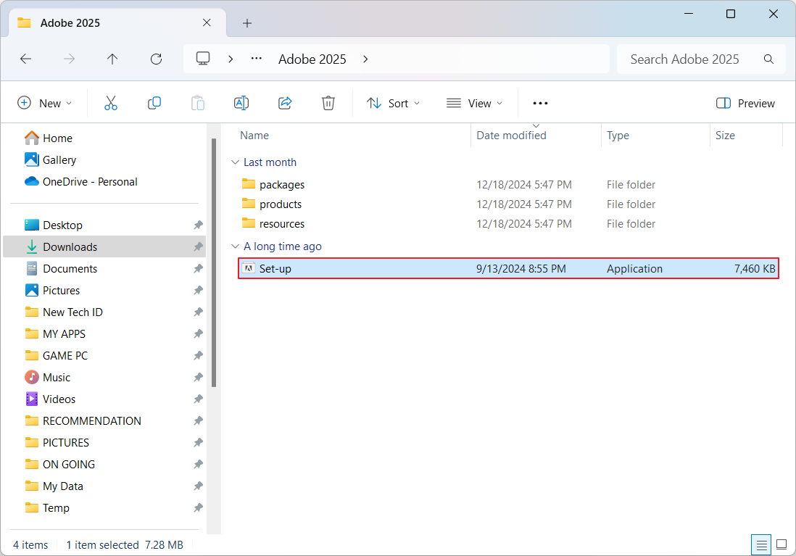Click the Delete trash can icon
The width and height of the screenshot is (796, 556).
coord(328,103)
